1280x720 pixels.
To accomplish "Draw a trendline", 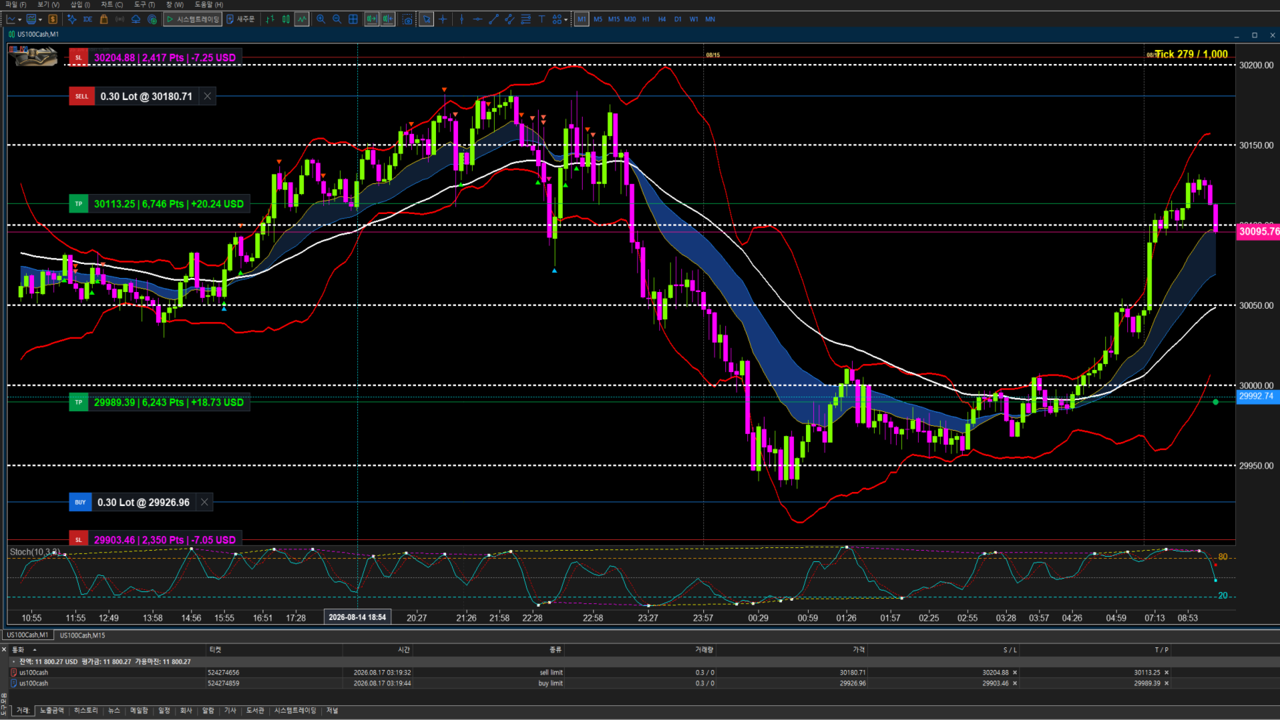I will pos(493,19).
